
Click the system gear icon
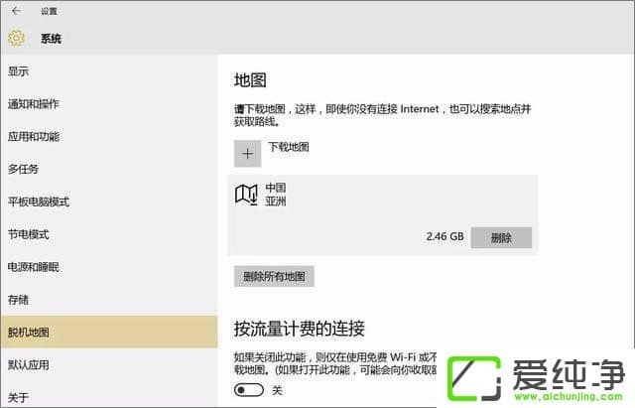[16, 38]
